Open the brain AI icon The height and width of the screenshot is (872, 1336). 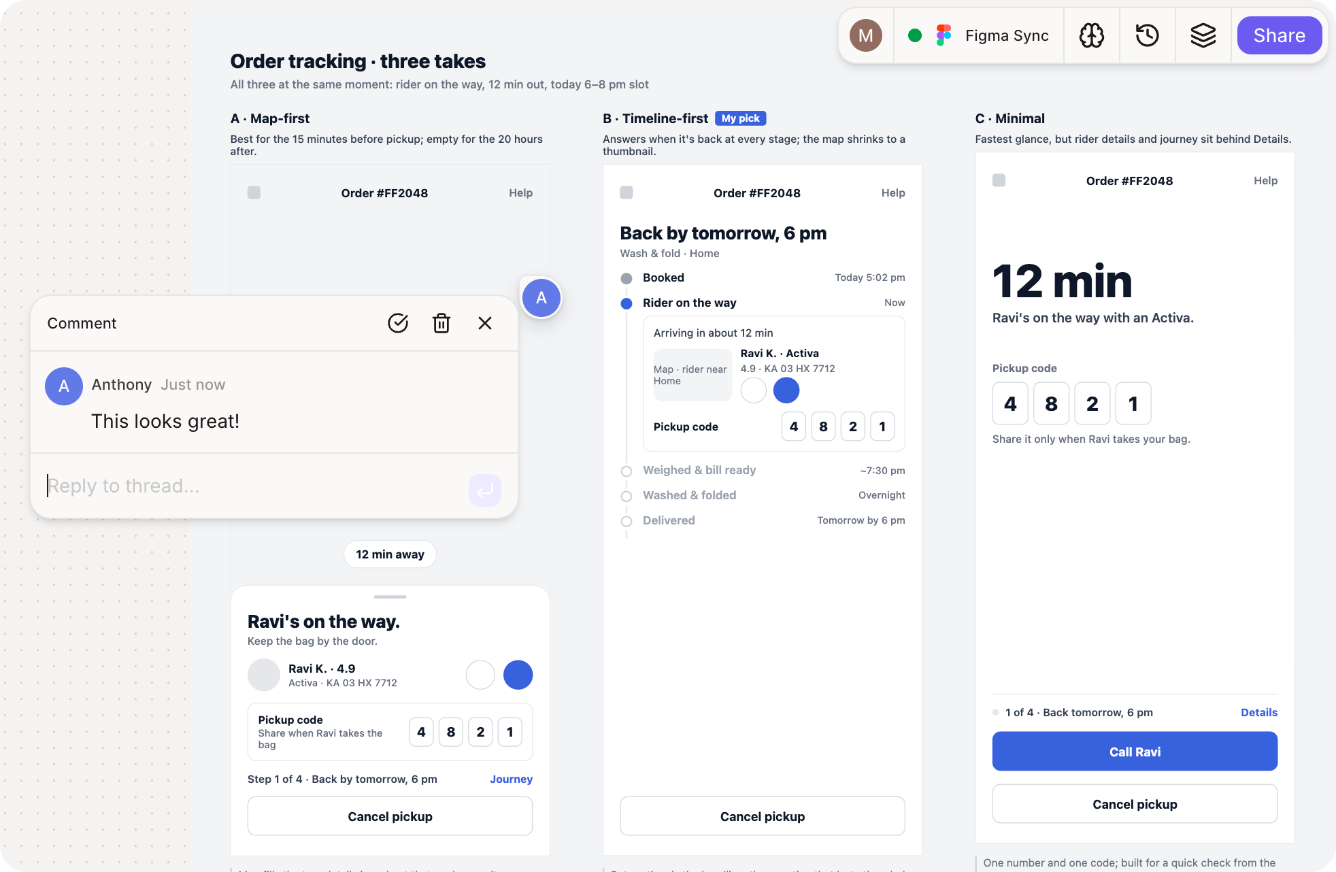point(1091,35)
